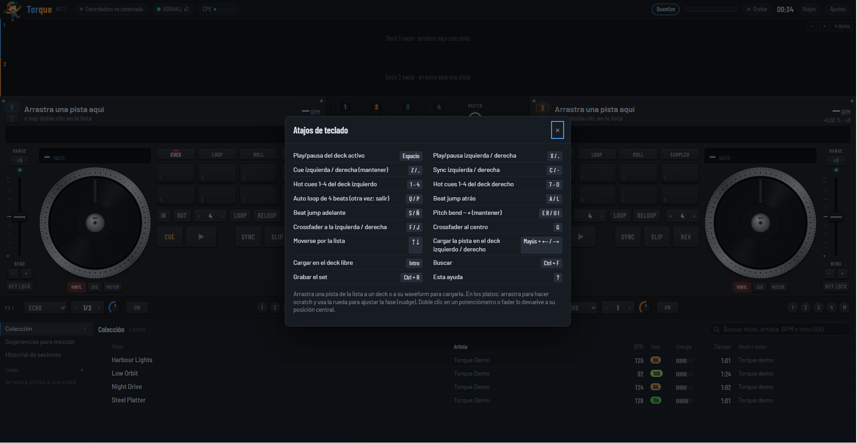Enable left deck VINYL mode

pos(76,287)
